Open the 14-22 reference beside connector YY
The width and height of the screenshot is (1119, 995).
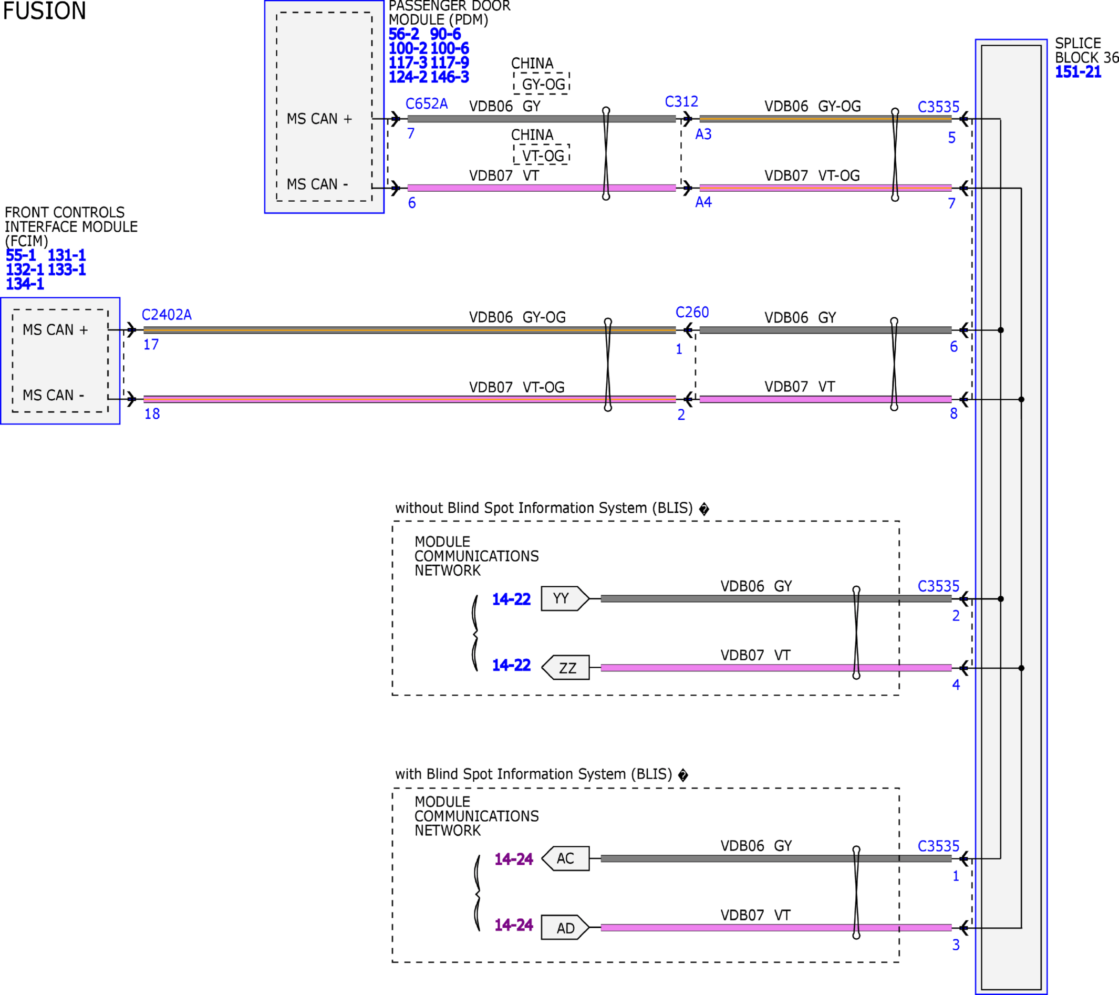click(x=511, y=600)
